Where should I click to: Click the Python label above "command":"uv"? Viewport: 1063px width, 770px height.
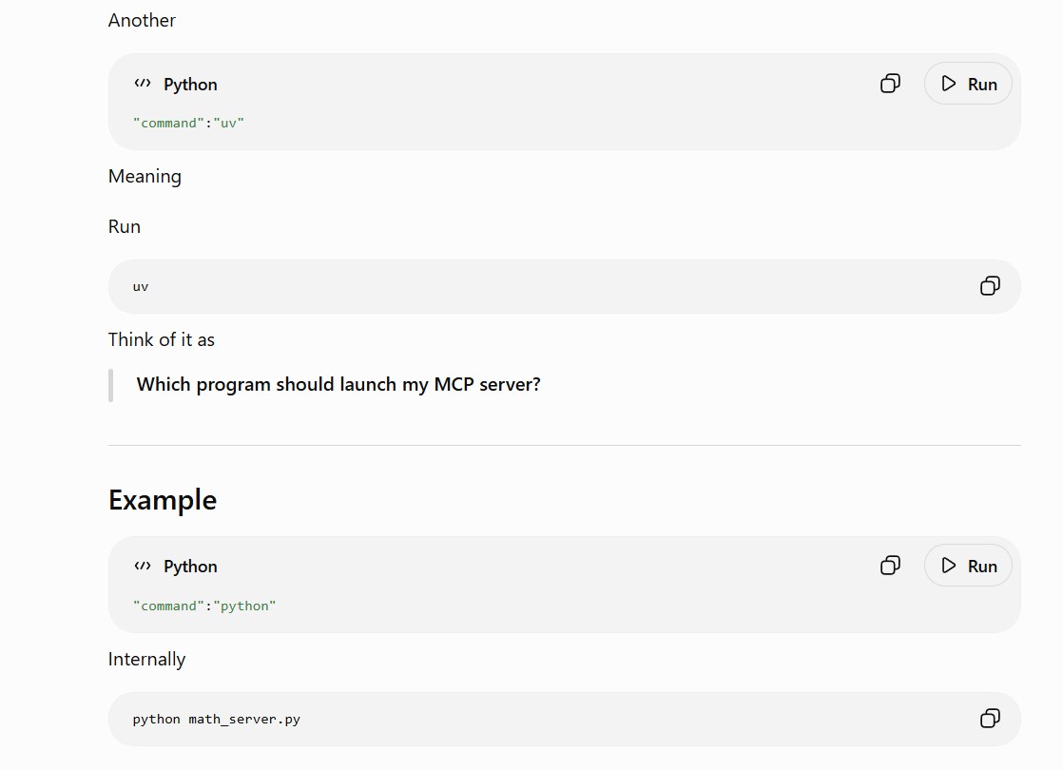(x=190, y=84)
